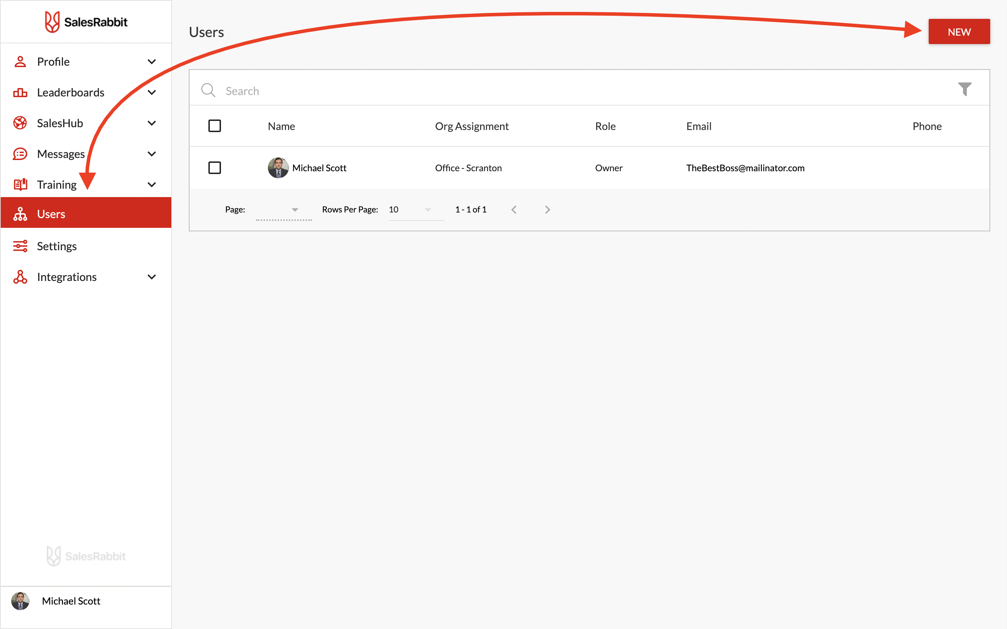1007x629 pixels.
Task: Click the Settings sliders icon
Action: [20, 246]
